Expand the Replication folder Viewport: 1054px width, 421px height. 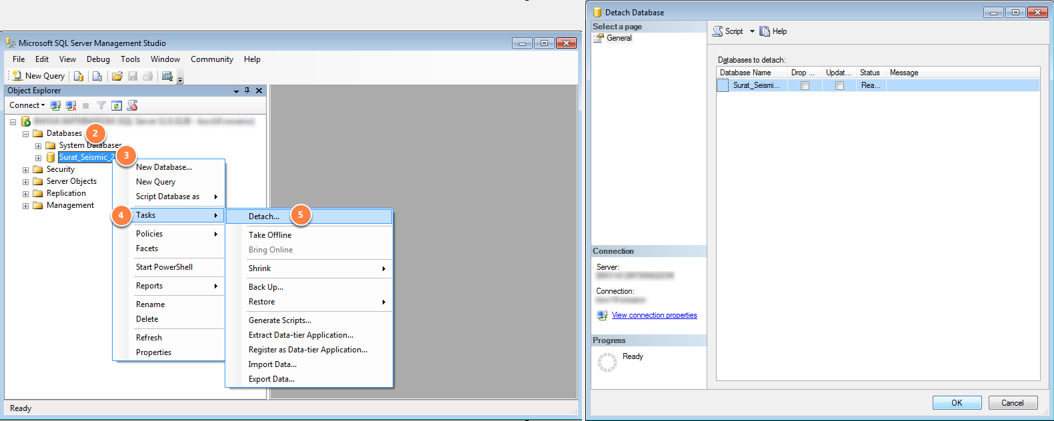(25, 194)
